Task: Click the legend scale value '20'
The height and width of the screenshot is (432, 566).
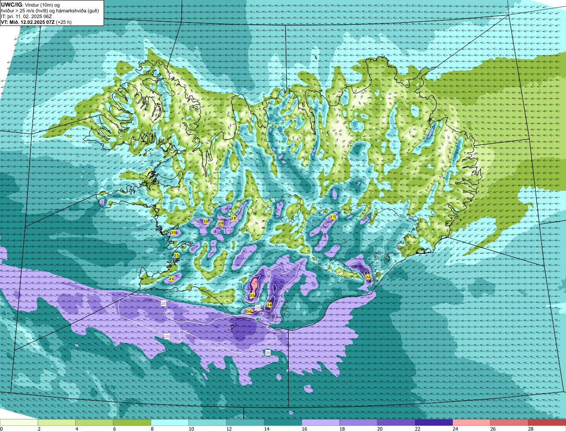Action: tap(379, 428)
